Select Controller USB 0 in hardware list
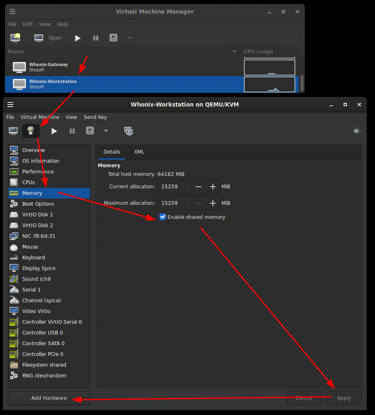The width and height of the screenshot is (375, 415). pos(49,333)
